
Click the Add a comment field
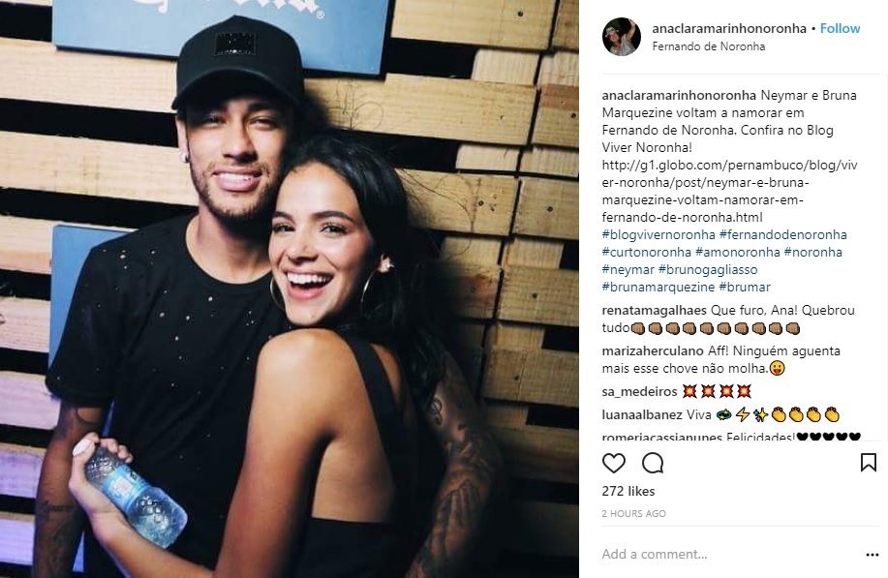point(730,554)
